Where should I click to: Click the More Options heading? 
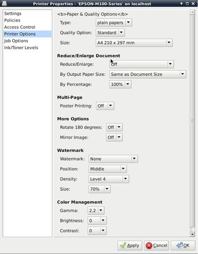[x=73, y=119]
